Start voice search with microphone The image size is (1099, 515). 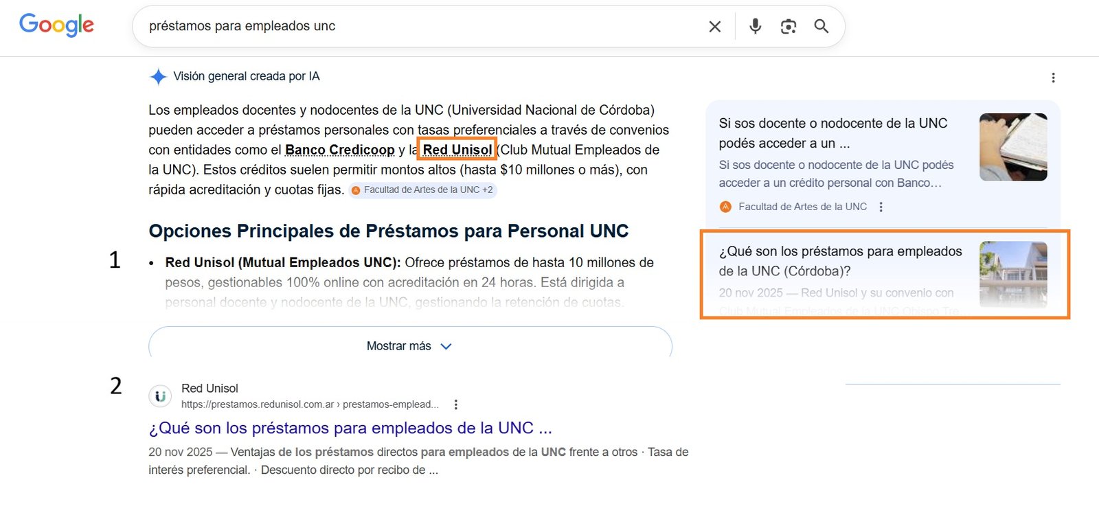pos(755,26)
